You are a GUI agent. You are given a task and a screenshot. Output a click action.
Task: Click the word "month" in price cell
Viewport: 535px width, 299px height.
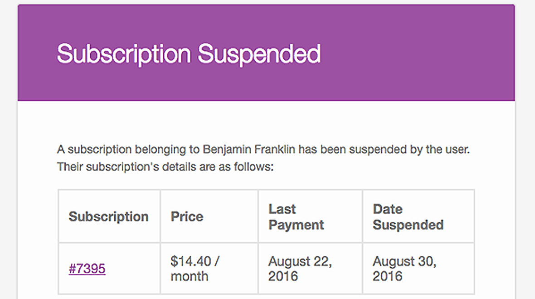coord(190,276)
